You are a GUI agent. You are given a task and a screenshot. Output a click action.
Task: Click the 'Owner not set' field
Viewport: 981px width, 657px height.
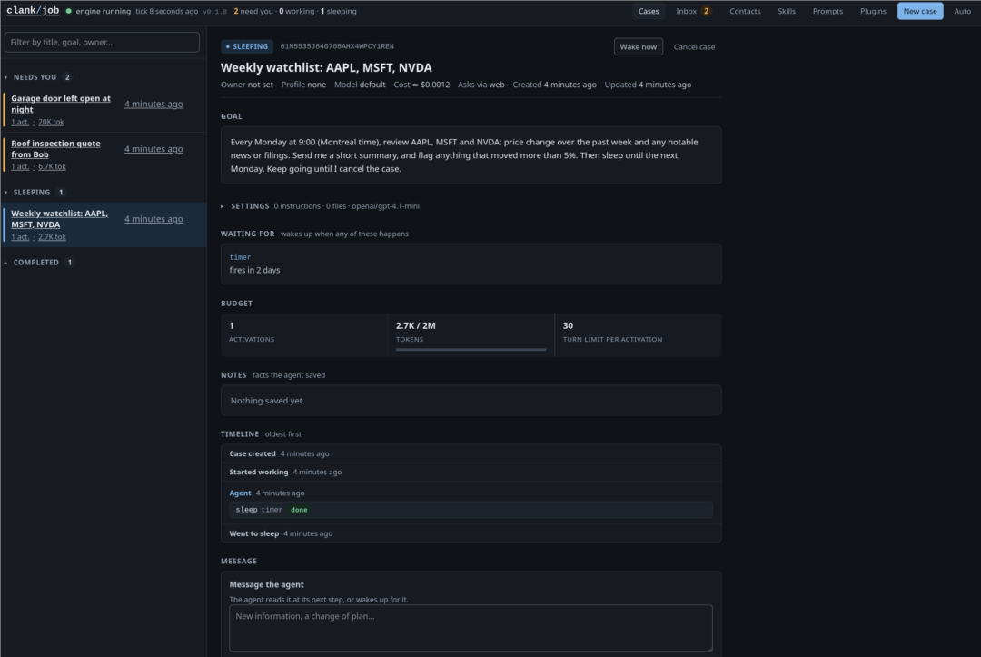click(x=246, y=85)
